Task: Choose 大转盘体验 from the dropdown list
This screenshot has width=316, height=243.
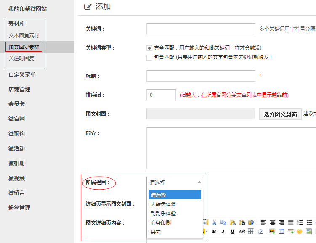Action: (x=163, y=204)
